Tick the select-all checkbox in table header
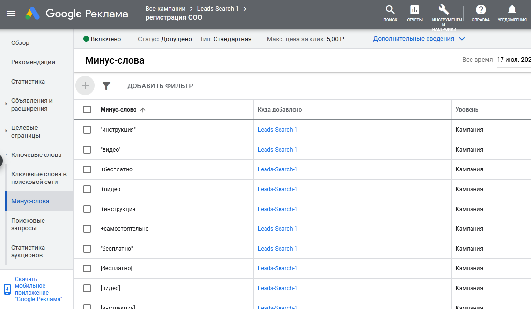 tap(87, 110)
